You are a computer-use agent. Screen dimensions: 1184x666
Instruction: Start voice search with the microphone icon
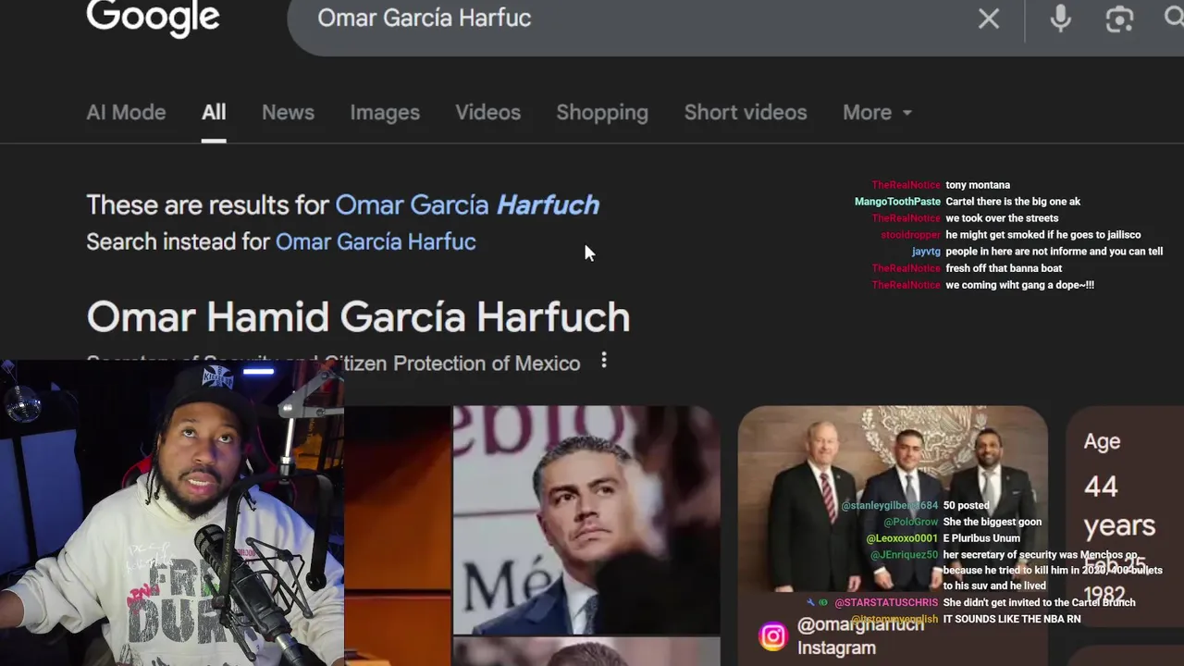pos(1060,18)
